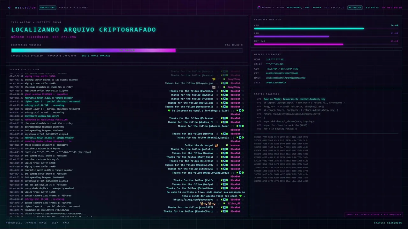
Task: Click the HELLS//OS logo icon
Action: click(x=9, y=7)
